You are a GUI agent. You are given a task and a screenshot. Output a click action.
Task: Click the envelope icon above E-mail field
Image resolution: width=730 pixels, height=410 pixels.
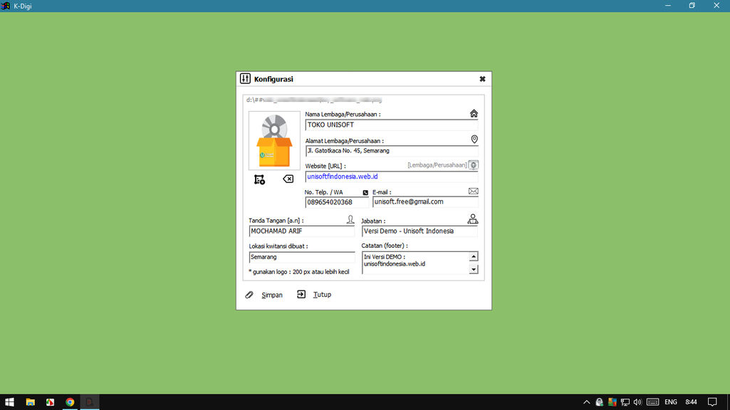coord(474,191)
